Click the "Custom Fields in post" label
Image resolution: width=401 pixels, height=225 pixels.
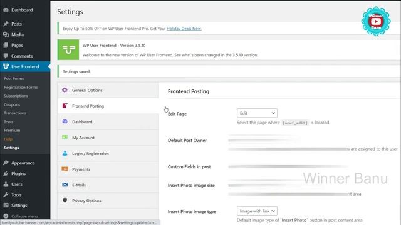click(x=189, y=167)
